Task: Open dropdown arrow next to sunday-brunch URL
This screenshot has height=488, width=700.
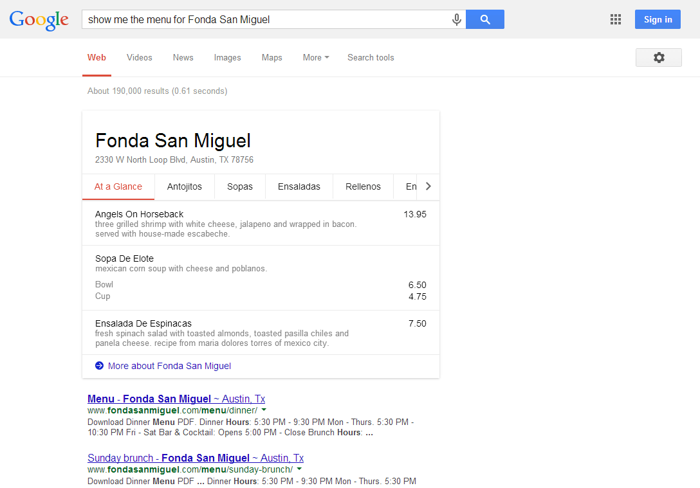Action: tap(299, 469)
